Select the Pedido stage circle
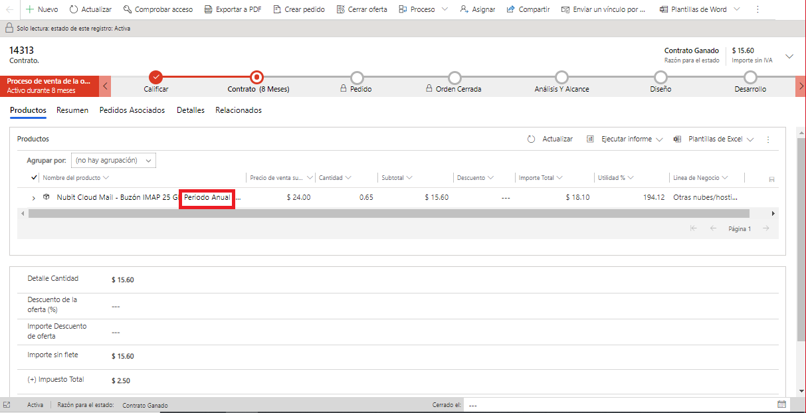Screen dimensions: 806x413 357,77
